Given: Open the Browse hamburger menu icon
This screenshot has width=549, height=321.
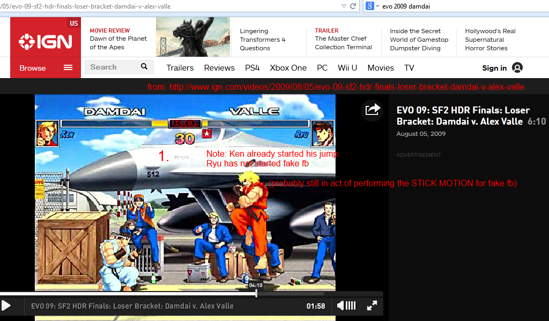Looking at the screenshot, I should coord(68,67).
